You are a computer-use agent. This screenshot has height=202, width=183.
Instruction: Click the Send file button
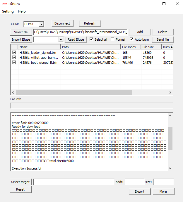tap(163, 39)
